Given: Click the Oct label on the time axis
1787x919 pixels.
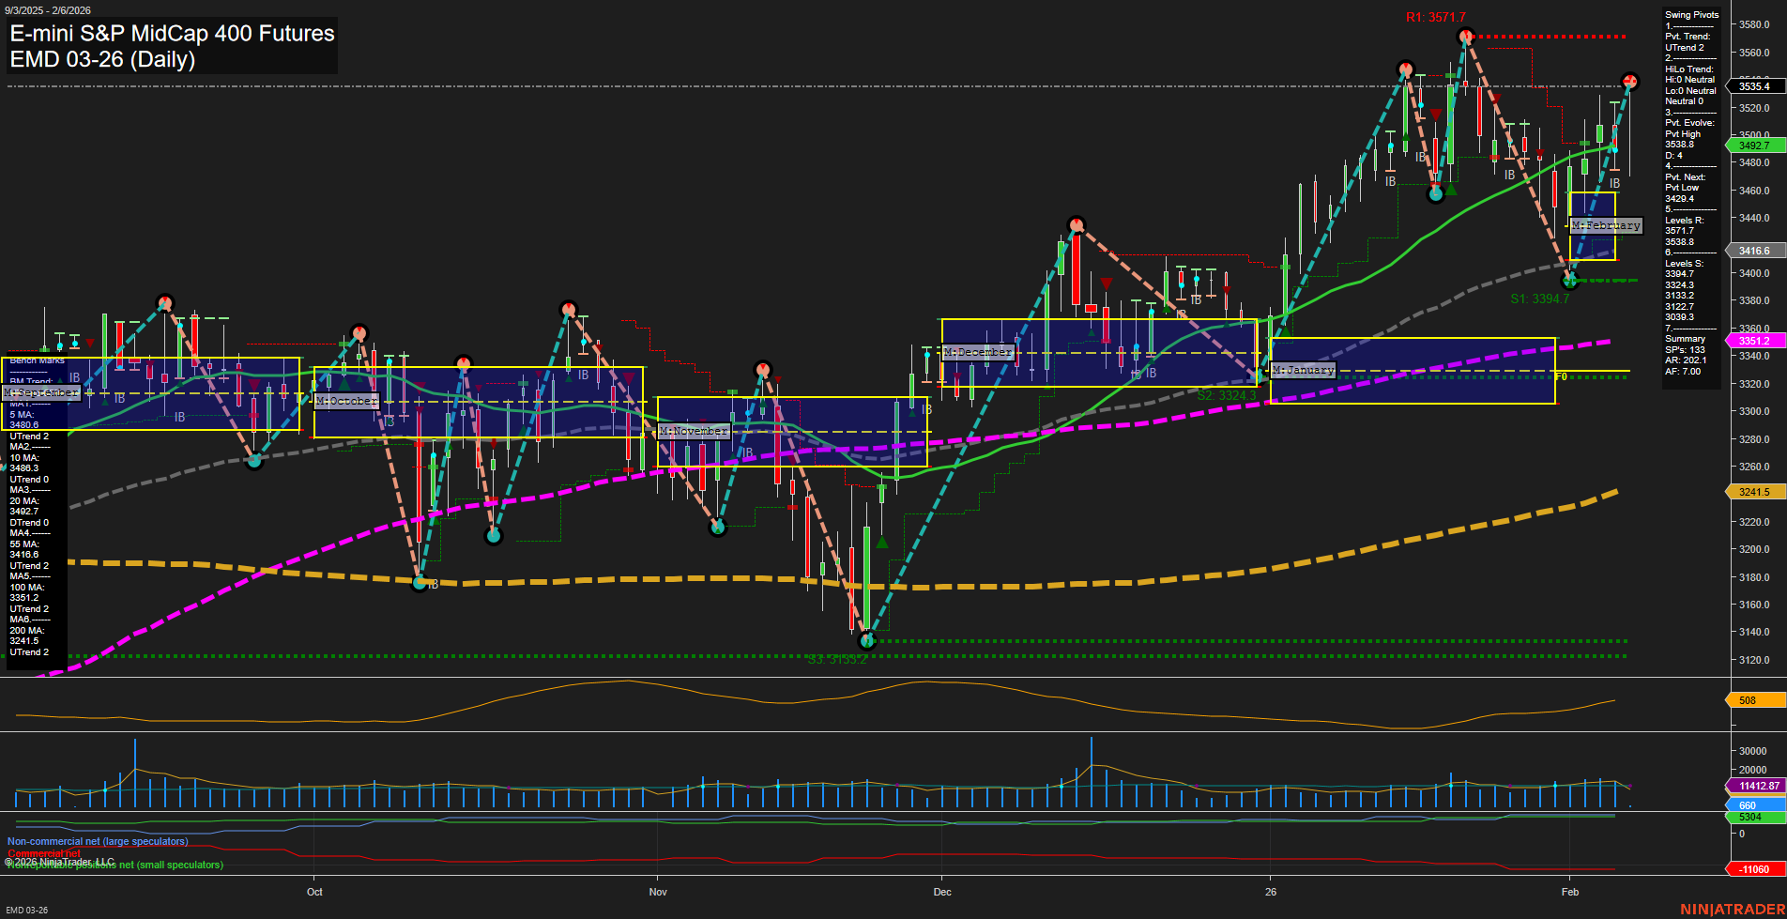Looking at the screenshot, I should 315,892.
